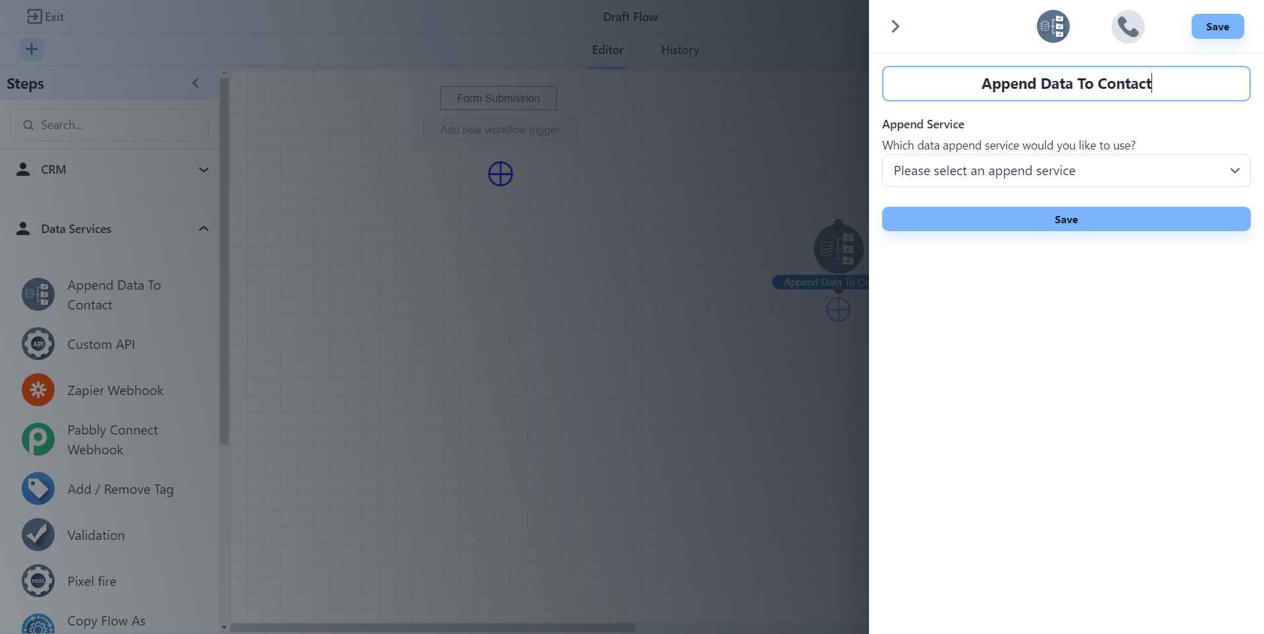This screenshot has height=634, width=1264.
Task: Click the Data Services person icon
Action: [x=23, y=228]
